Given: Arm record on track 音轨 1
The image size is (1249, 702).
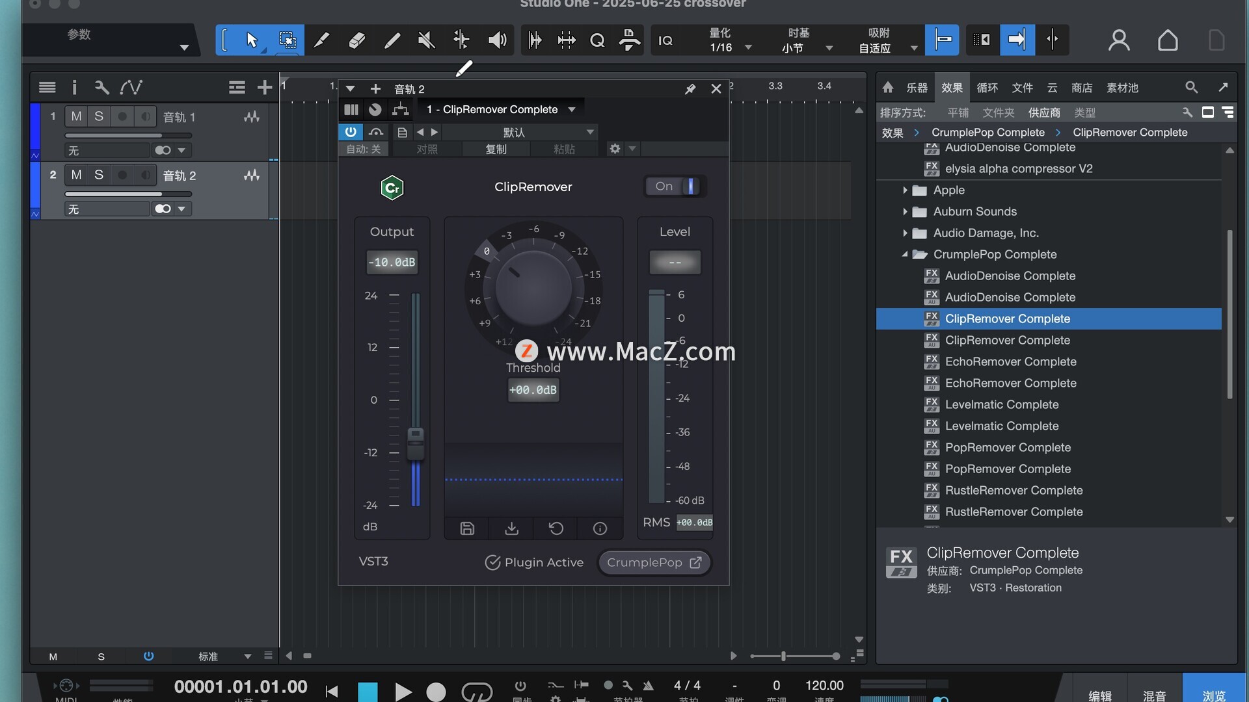Looking at the screenshot, I should pyautogui.click(x=122, y=116).
